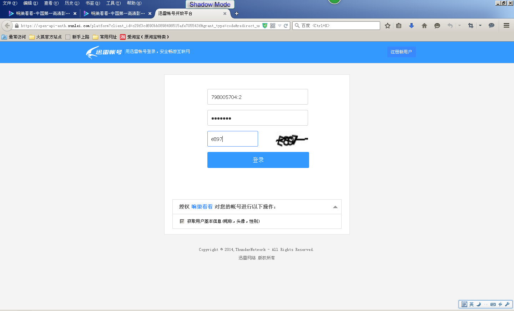
Task: Click the browser back arrow button
Action: tap(7, 26)
